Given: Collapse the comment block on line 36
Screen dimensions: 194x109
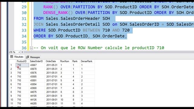Looking at the screenshot, I should coord(32,48).
